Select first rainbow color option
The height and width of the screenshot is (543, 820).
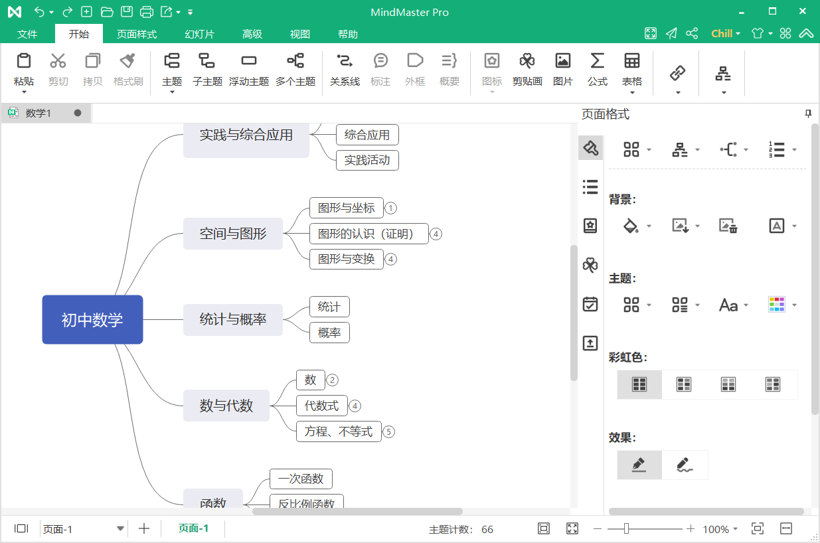pos(639,384)
